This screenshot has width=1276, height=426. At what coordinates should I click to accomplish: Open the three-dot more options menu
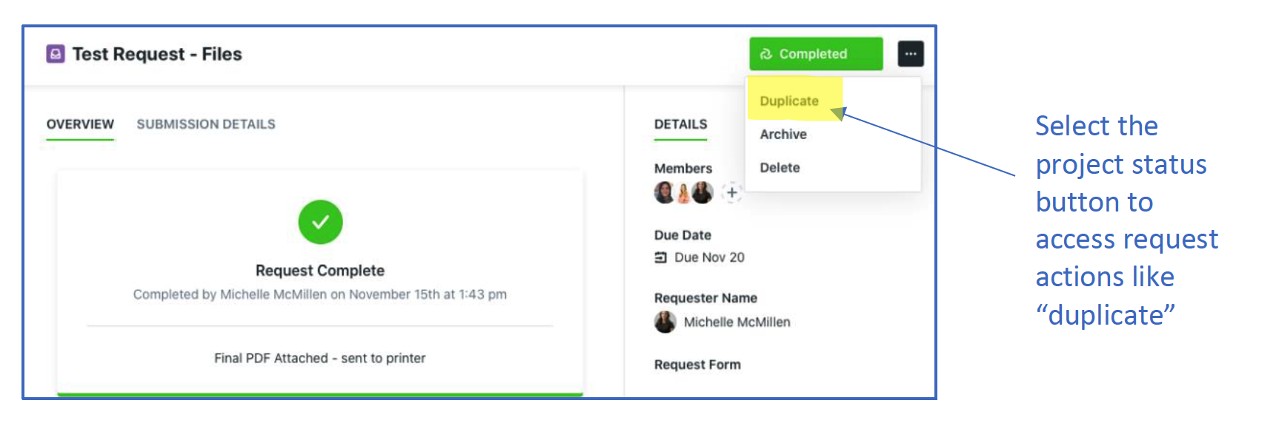(910, 54)
